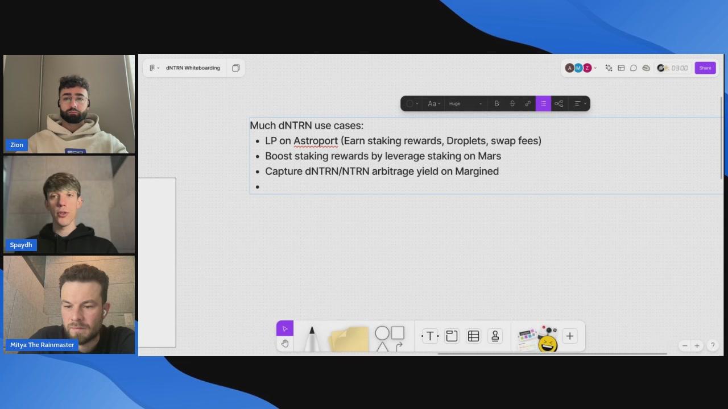Open the shapes and connectors tool
The width and height of the screenshot is (728, 409).
coord(390,339)
